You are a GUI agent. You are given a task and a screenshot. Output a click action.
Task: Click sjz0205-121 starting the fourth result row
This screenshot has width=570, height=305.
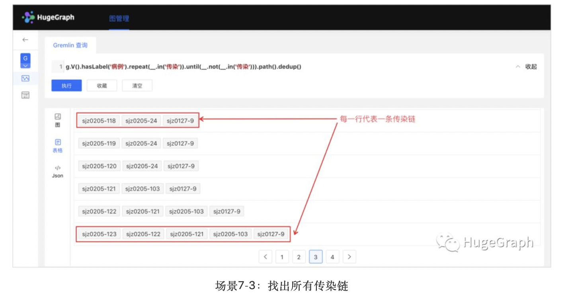click(99, 189)
